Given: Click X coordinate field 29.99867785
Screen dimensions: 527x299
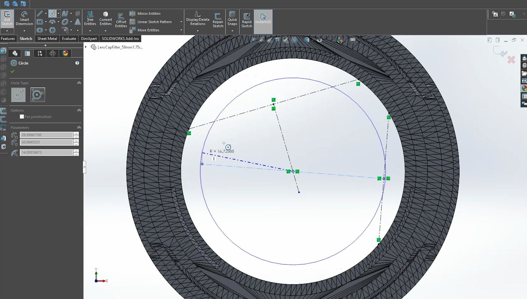Looking at the screenshot, I should (46, 135).
